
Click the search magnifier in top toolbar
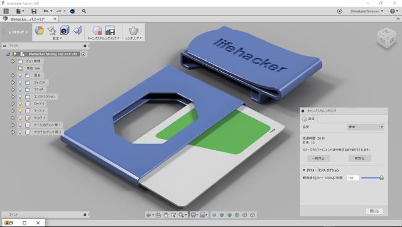click(84, 11)
